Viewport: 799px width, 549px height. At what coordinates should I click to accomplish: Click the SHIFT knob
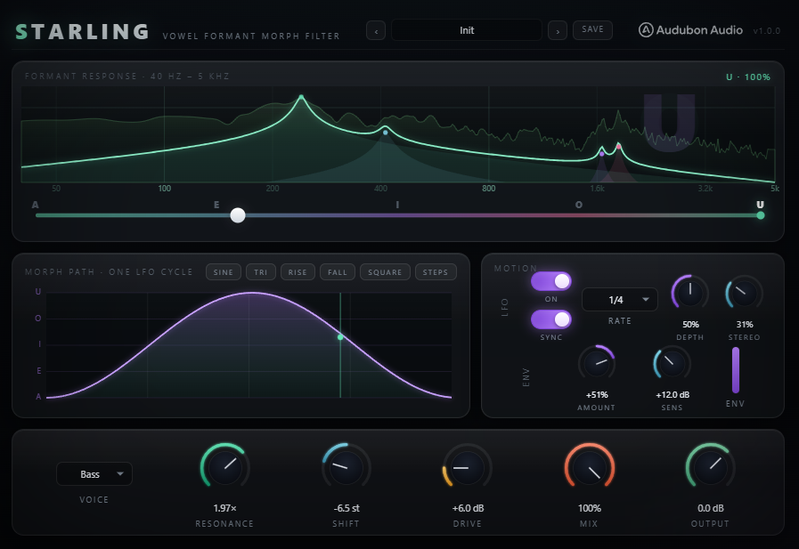[x=346, y=468]
